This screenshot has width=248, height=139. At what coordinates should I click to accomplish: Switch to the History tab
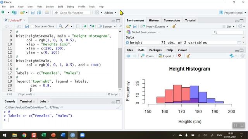pos(154,20)
